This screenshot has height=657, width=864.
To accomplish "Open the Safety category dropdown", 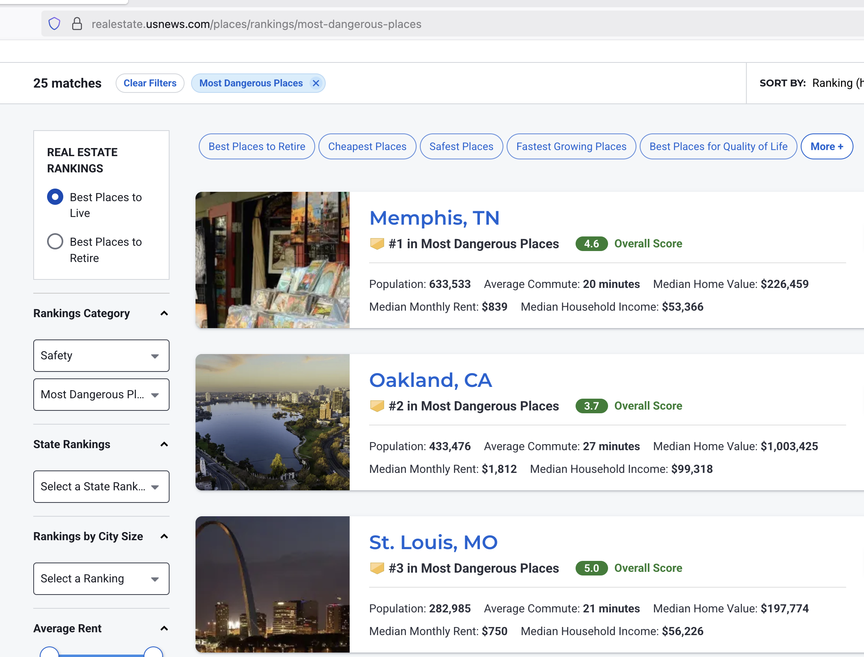I will (x=101, y=356).
